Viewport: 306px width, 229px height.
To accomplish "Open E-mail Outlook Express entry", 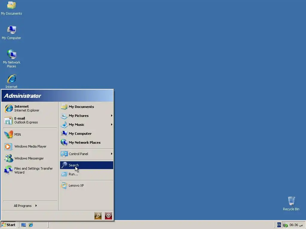I will pos(30,120).
